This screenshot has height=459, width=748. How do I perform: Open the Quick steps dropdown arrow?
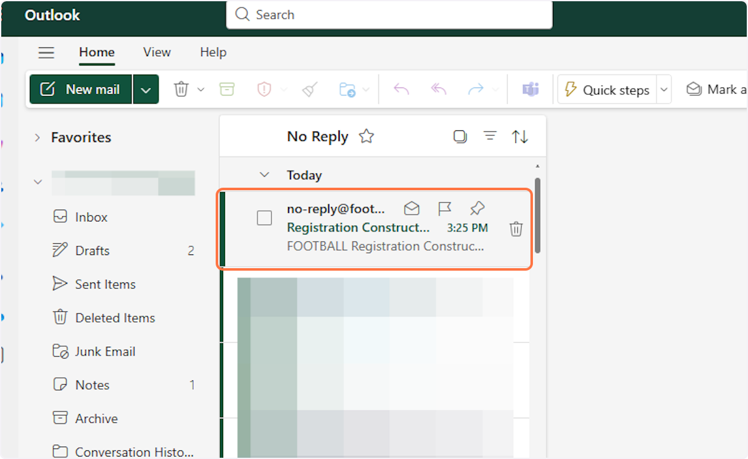tap(664, 90)
